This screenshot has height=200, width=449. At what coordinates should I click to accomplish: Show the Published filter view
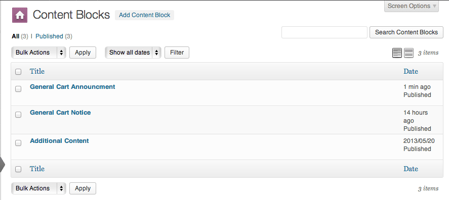pyautogui.click(x=49, y=36)
